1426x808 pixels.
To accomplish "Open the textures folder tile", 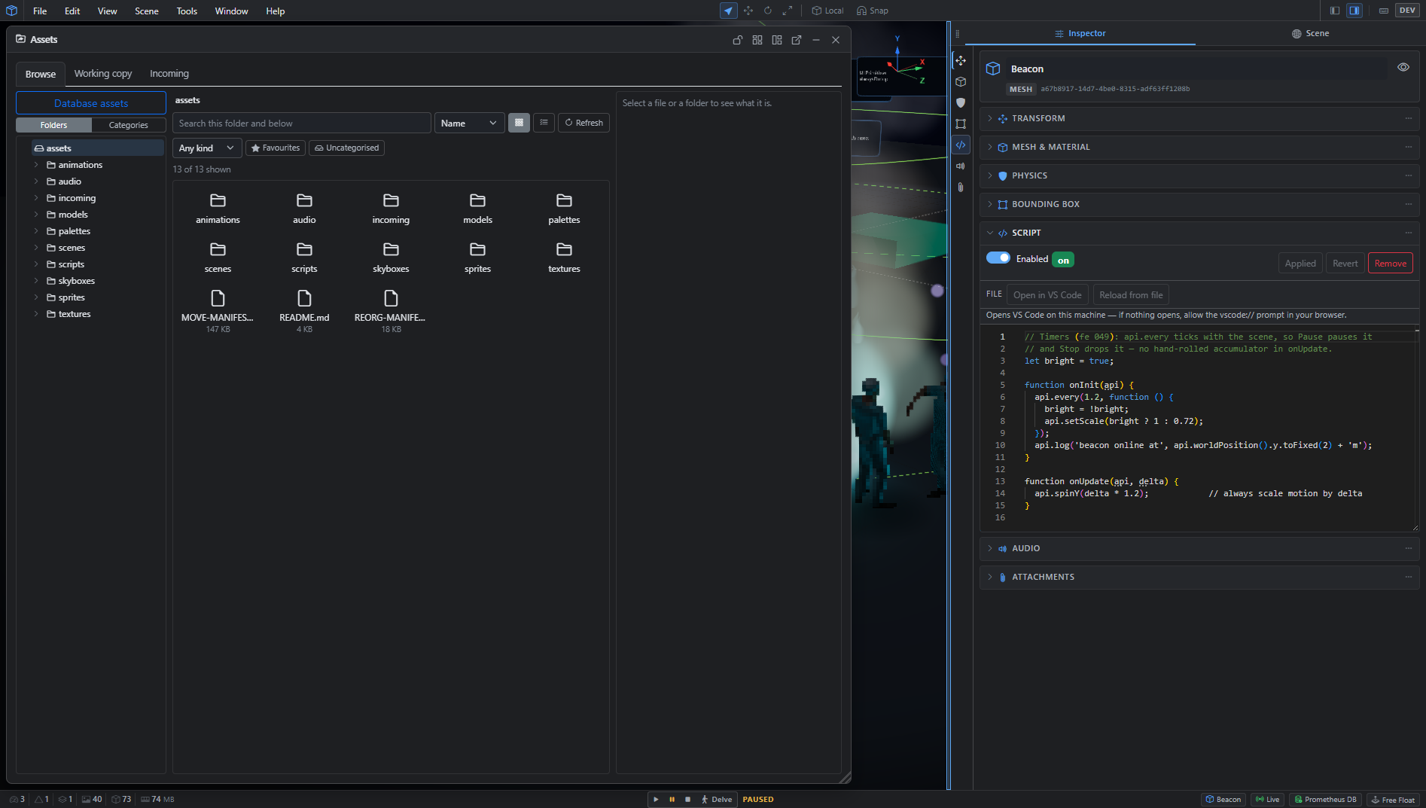I will [564, 256].
